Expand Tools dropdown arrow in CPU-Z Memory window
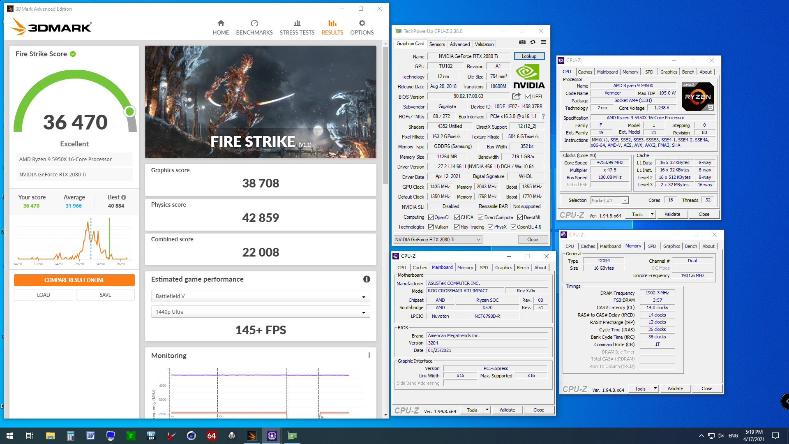Image resolution: width=789 pixels, height=444 pixels. [655, 388]
